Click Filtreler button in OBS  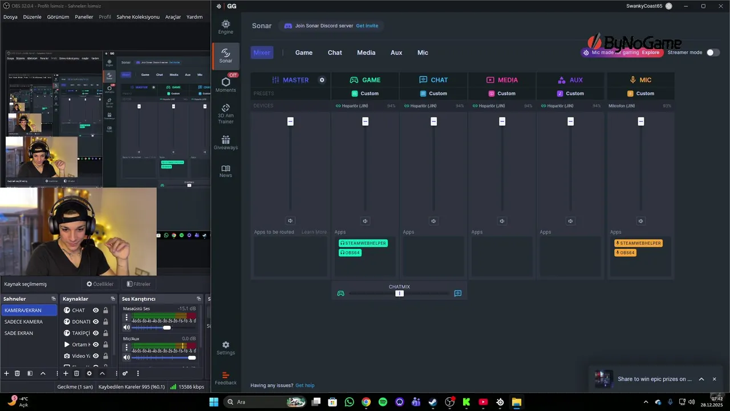click(x=139, y=284)
